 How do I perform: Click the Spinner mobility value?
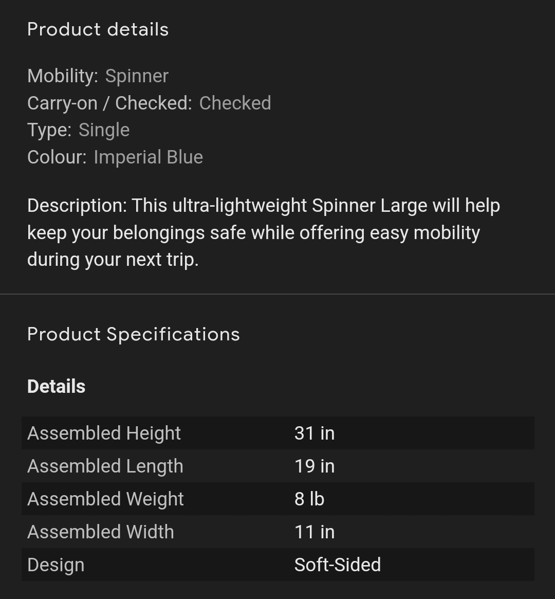point(137,76)
